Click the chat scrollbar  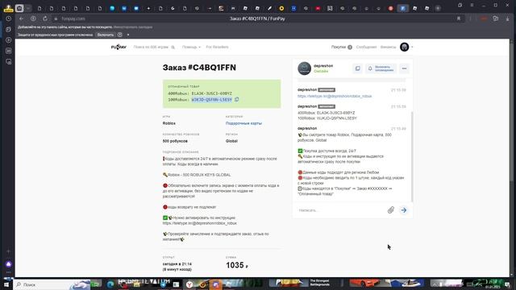[412, 156]
